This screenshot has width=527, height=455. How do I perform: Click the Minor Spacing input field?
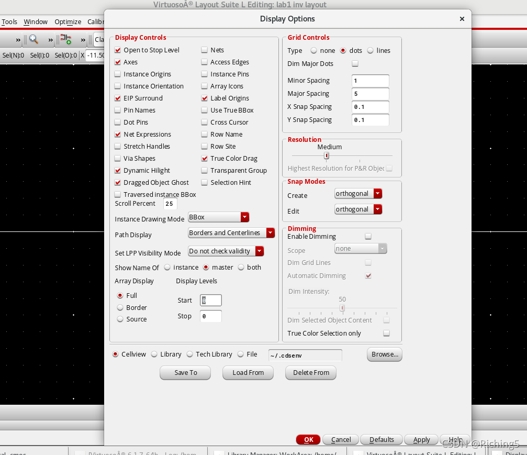[370, 81]
